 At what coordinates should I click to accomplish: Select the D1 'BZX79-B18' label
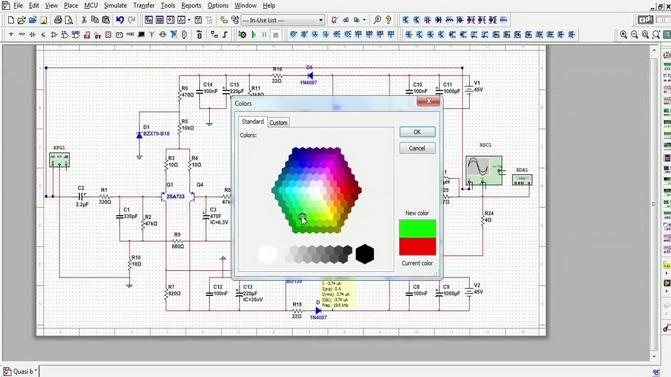coord(156,134)
